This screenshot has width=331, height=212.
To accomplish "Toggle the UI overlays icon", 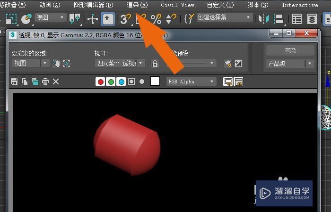I will click(x=228, y=82).
